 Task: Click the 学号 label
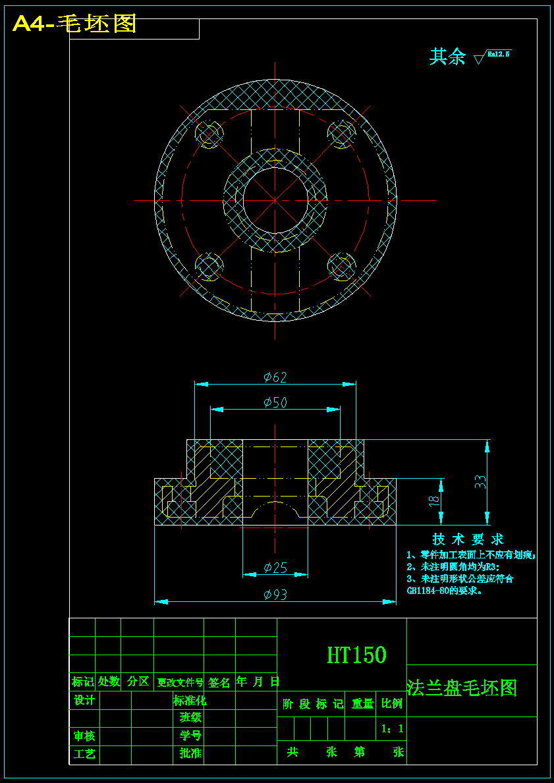pyautogui.click(x=191, y=735)
